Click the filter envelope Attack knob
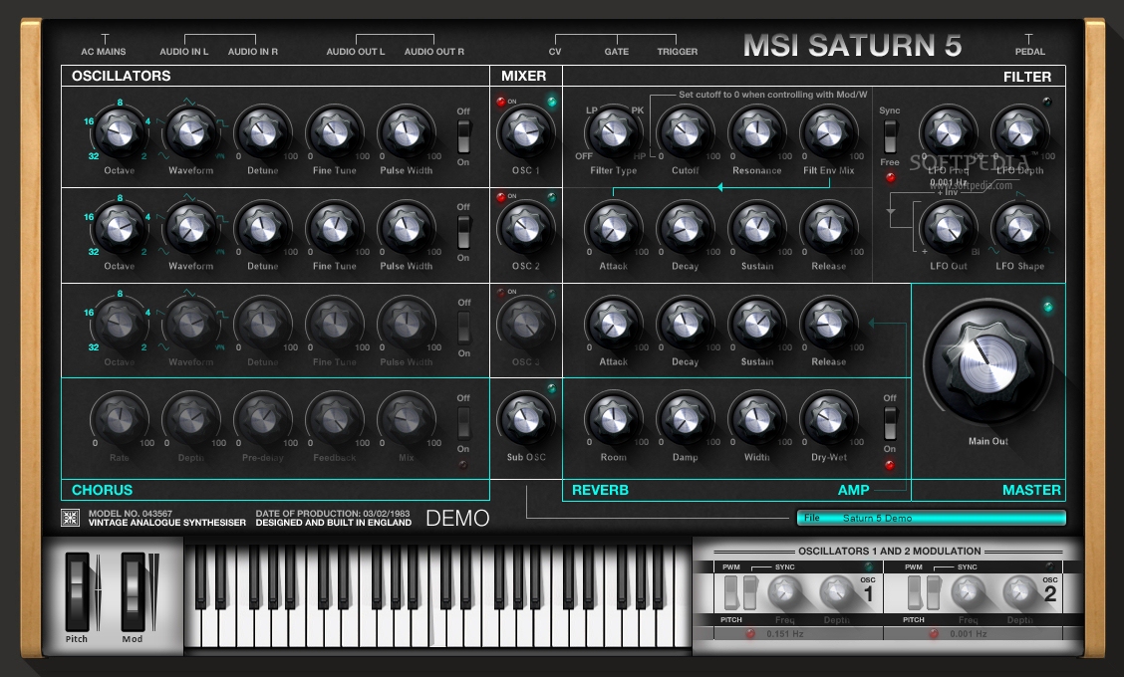Viewport: 1124px width, 677px height. coord(613,229)
